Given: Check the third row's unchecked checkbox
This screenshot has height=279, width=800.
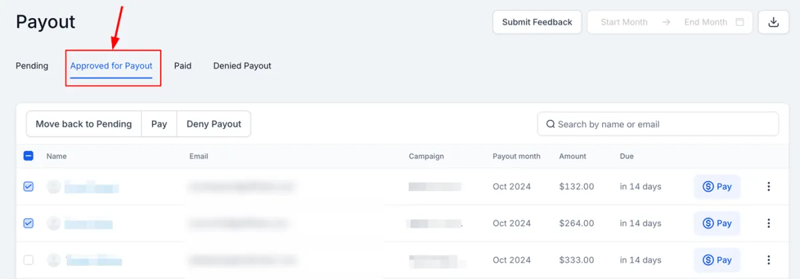Looking at the screenshot, I should point(29,260).
